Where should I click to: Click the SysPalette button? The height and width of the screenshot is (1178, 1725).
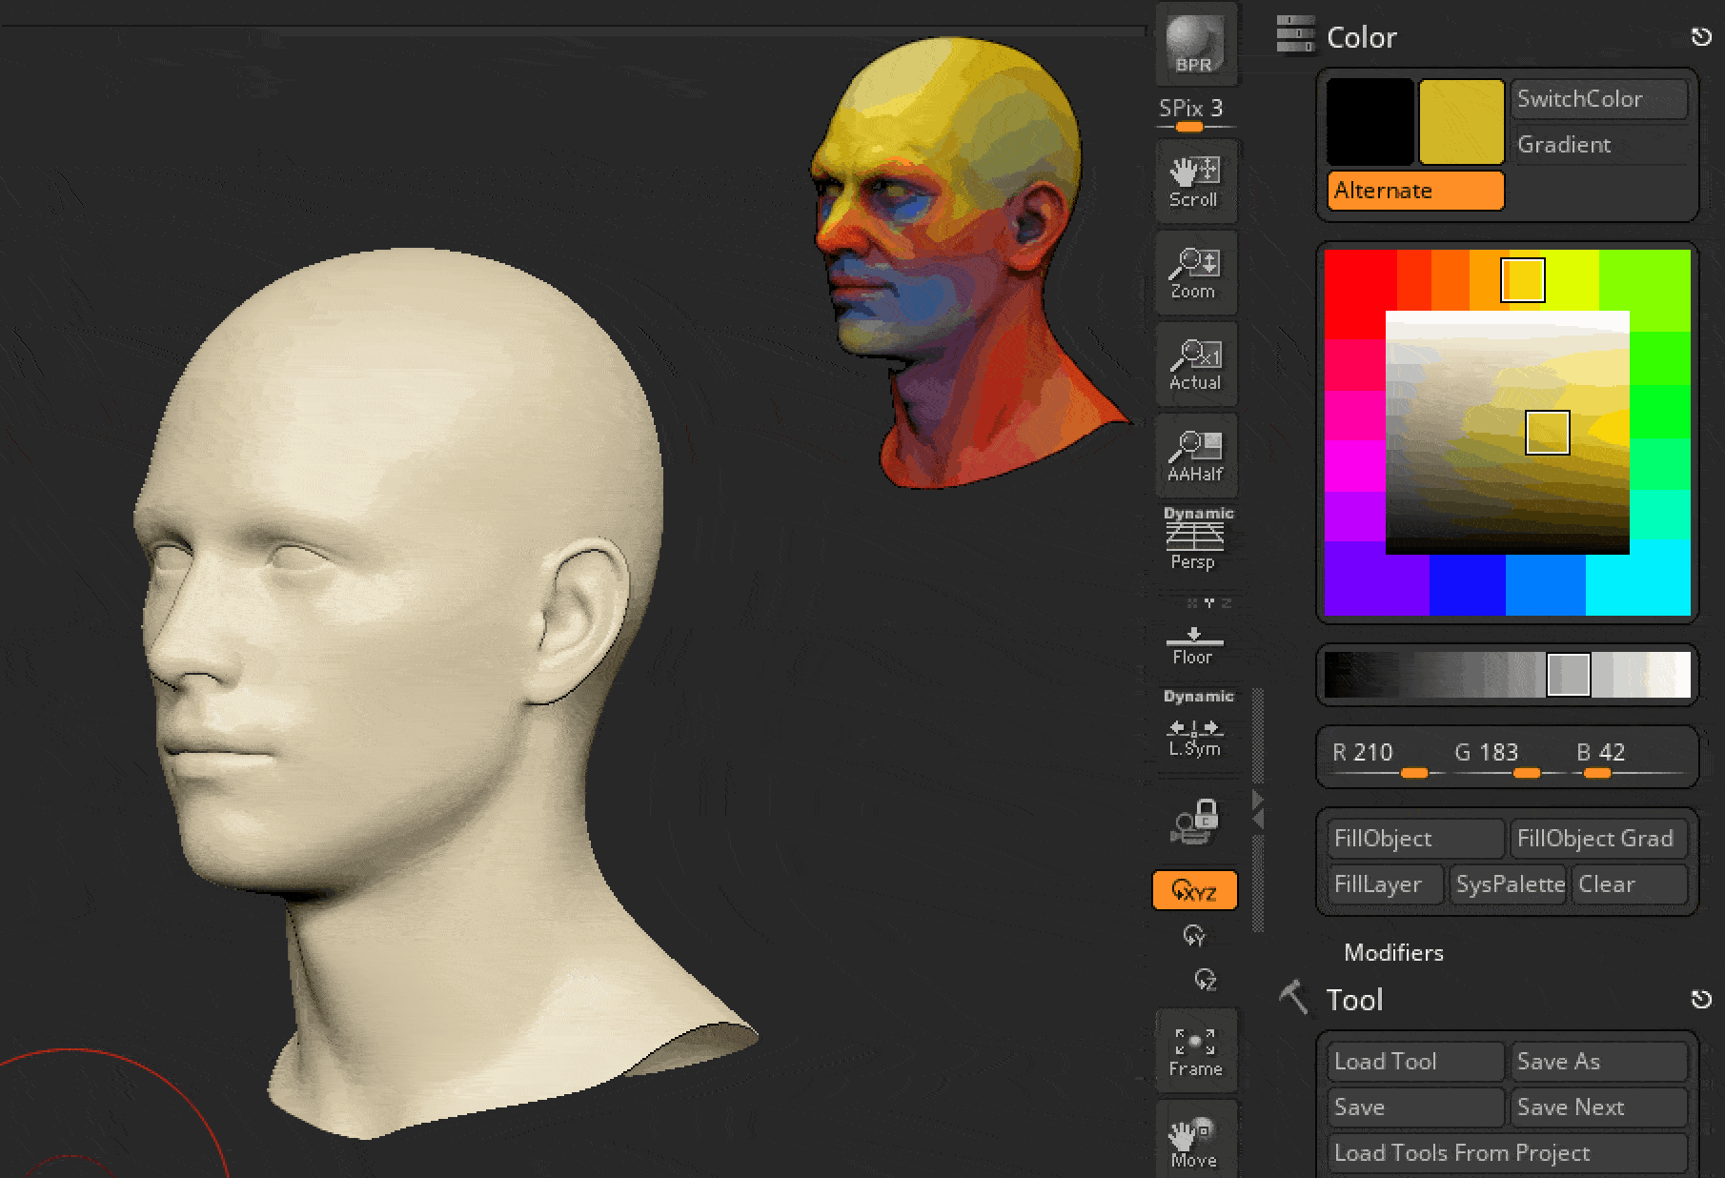point(1508,884)
